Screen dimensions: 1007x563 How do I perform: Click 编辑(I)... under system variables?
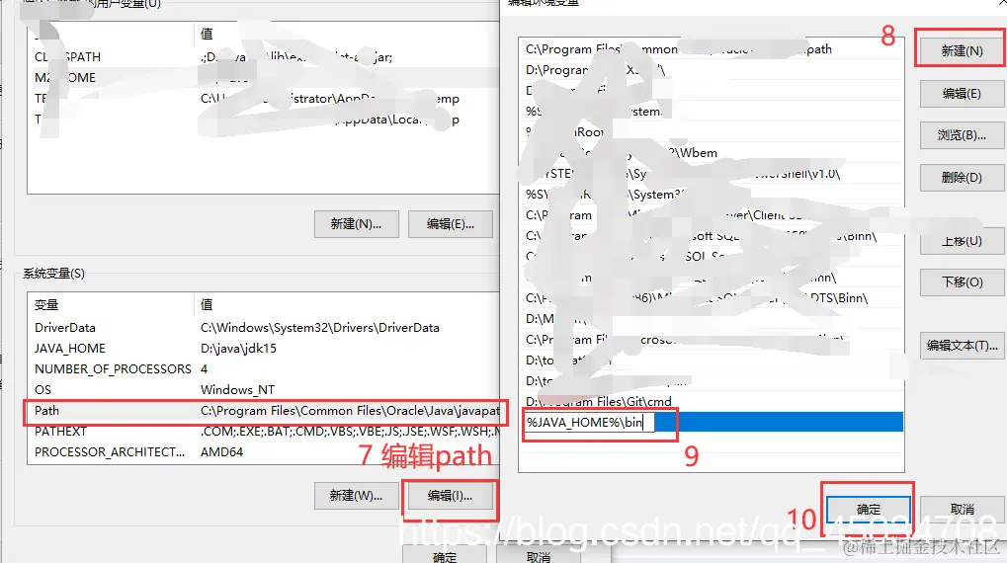pos(450,496)
